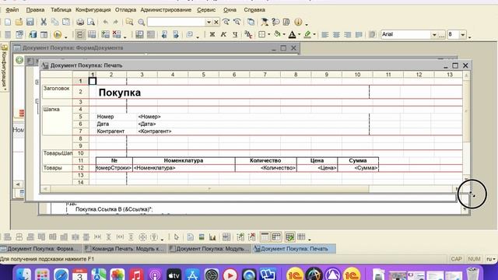The height and width of the screenshot is (280, 498).
Task: Align text center
Action: tap(336, 34)
